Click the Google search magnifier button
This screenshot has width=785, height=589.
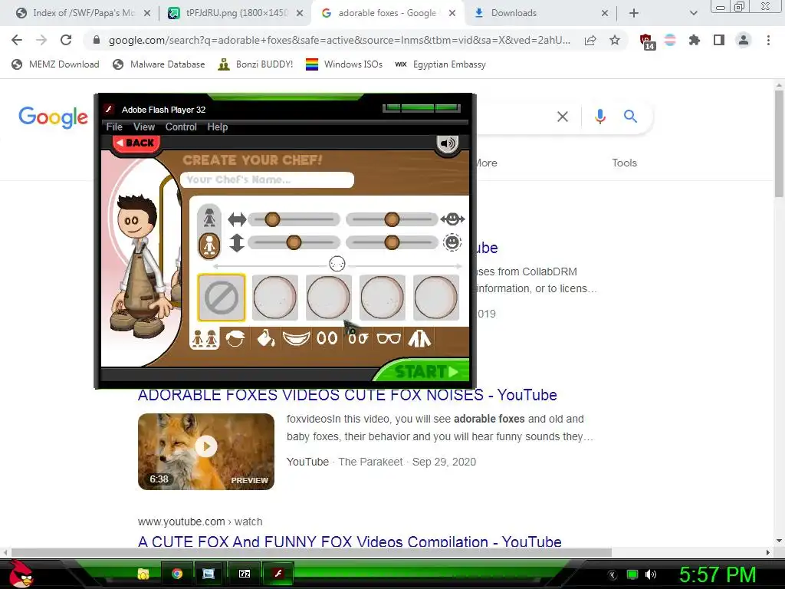pyautogui.click(x=630, y=117)
